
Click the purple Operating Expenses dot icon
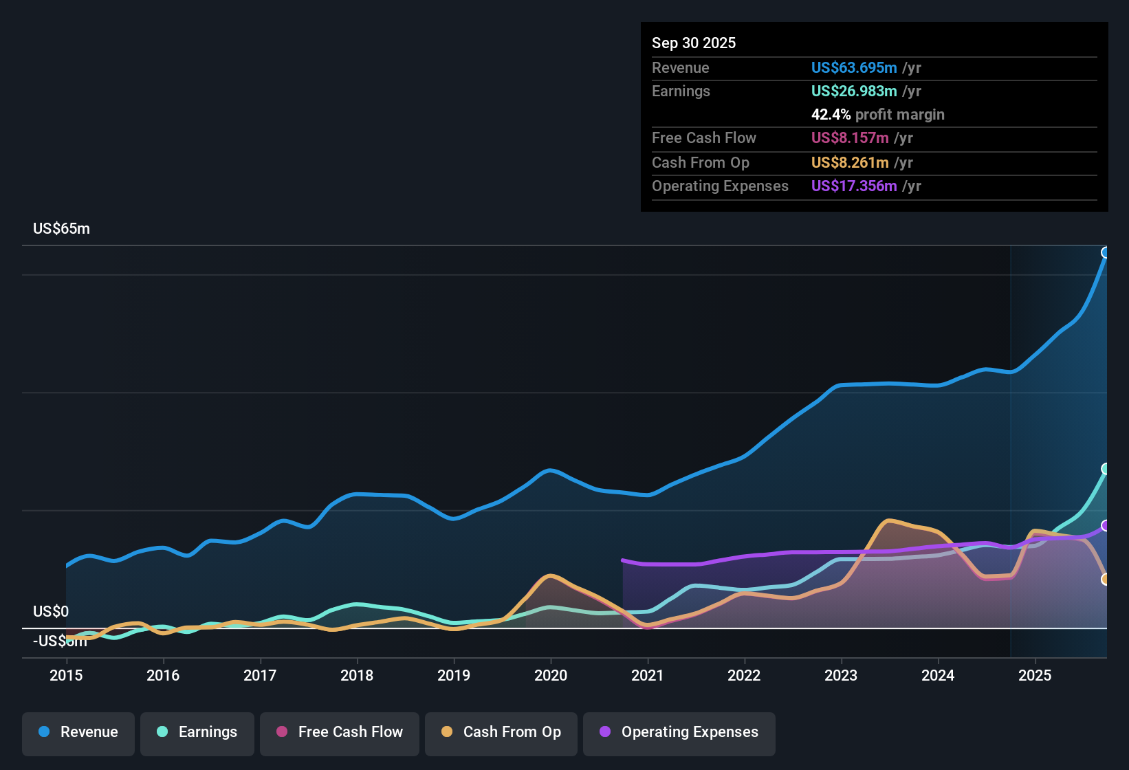pyautogui.click(x=604, y=732)
